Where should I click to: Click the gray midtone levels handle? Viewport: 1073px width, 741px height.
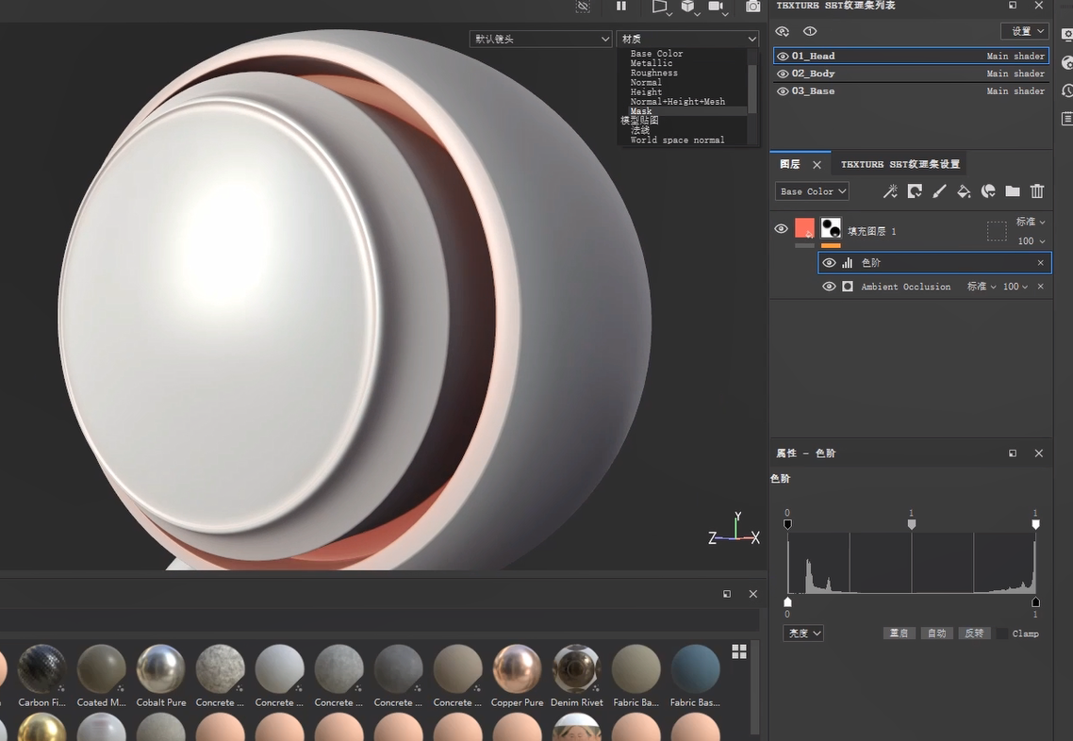coord(912,524)
